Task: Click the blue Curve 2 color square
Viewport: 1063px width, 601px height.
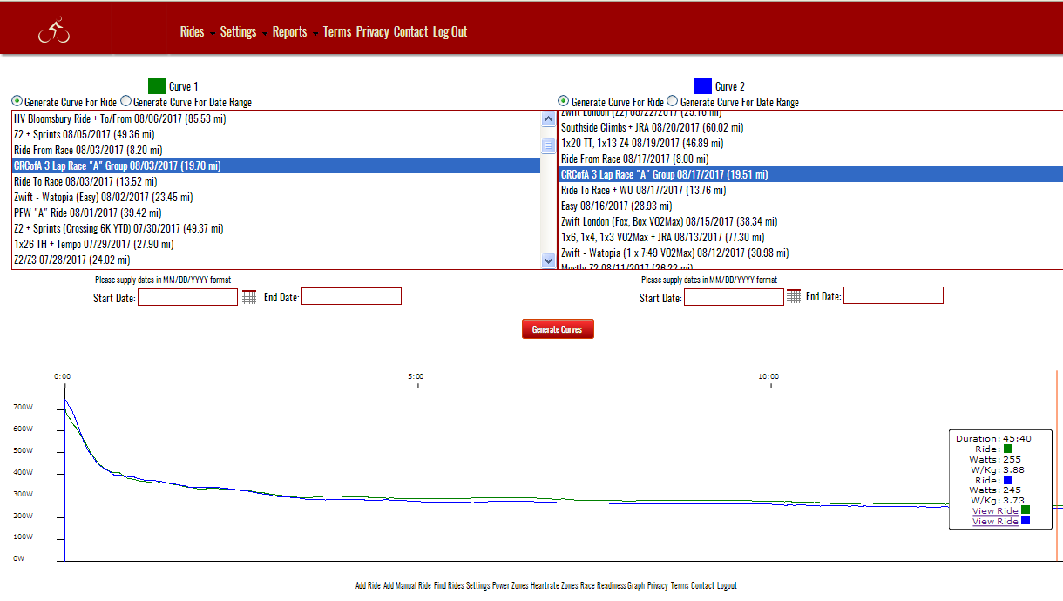Action: (703, 86)
